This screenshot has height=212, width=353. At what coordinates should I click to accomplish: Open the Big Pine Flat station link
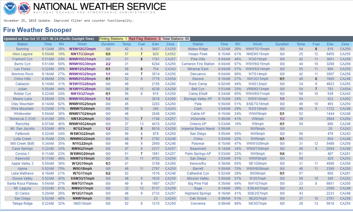coord(198,184)
